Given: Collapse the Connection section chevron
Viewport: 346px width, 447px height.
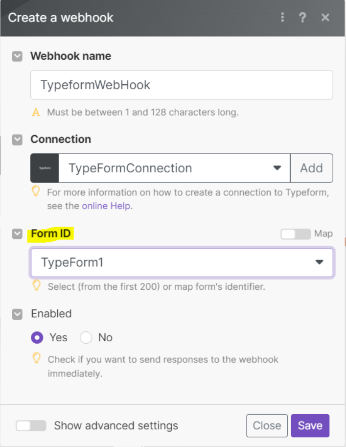Looking at the screenshot, I should (17, 140).
